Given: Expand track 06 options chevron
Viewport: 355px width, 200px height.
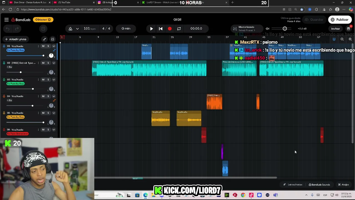Looking at the screenshot, I should [54, 129].
